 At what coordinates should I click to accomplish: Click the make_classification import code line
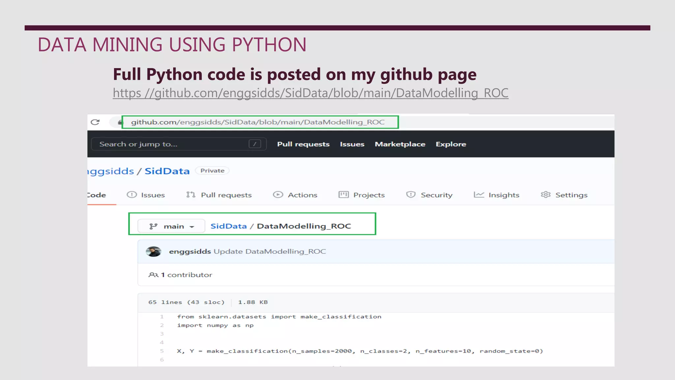point(279,317)
